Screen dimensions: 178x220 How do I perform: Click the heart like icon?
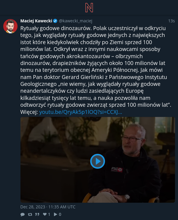(45, 214)
